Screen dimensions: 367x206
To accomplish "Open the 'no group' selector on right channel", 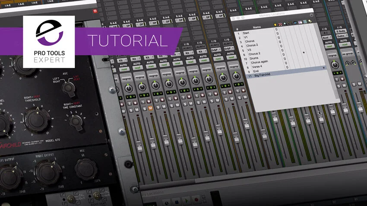I will pos(348,54).
